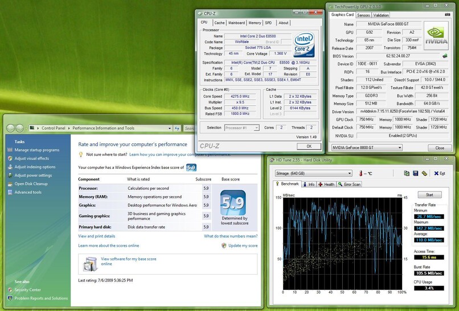Click the View and print details link
Screen dimensions: 459x311
point(97,236)
